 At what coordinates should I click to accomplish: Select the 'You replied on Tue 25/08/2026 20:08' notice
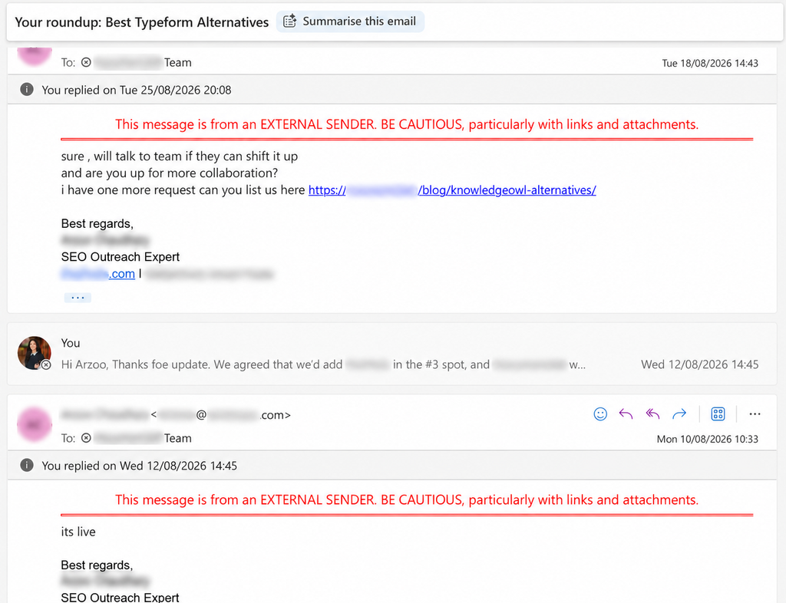tap(137, 91)
